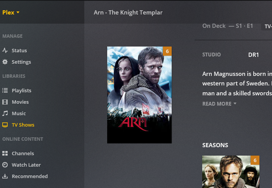The image size is (272, 188).
Task: Click the Status activity pulse icon
Action: [5, 50]
